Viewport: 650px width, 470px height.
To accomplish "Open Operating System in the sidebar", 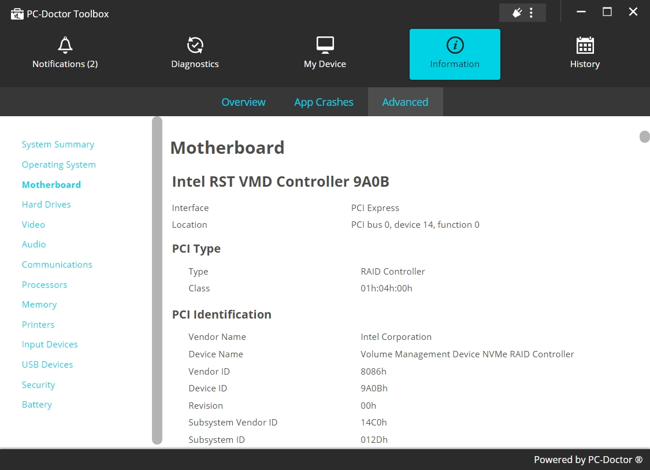I will [59, 165].
